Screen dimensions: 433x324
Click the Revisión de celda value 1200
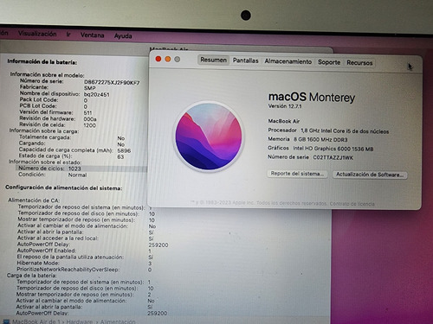(x=89, y=125)
